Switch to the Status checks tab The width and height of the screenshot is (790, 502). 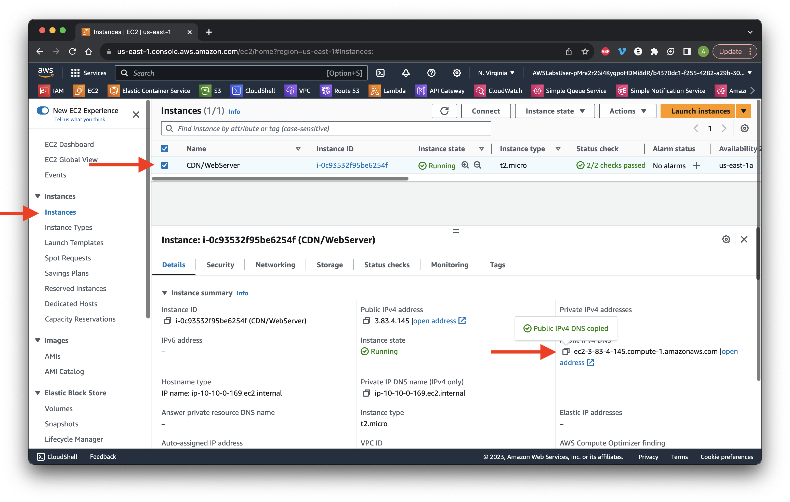387,265
